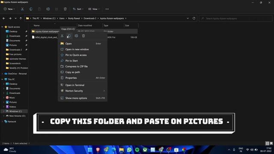Choose Show more options

(x=83, y=98)
